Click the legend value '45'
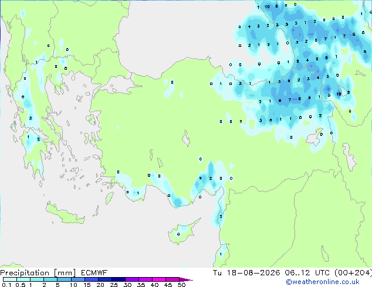 [168, 285]
